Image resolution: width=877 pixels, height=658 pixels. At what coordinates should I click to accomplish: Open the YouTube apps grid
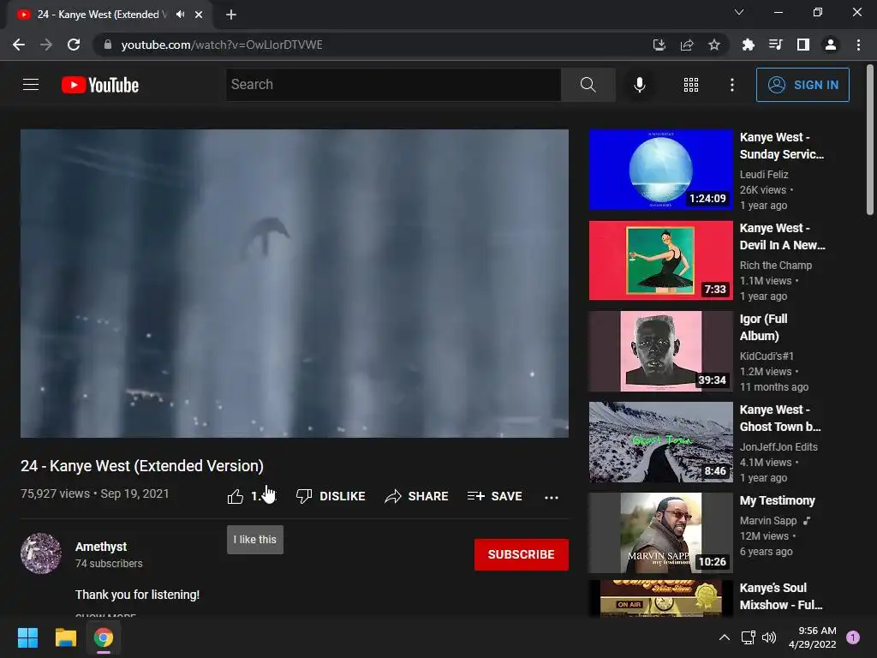(691, 85)
